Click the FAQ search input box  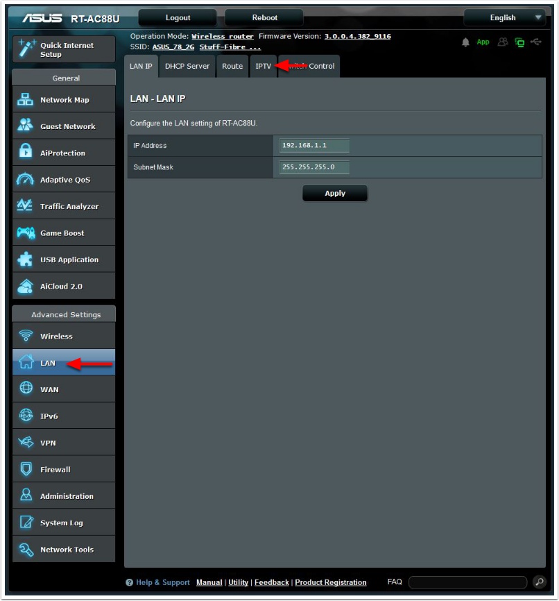pyautogui.click(x=468, y=582)
